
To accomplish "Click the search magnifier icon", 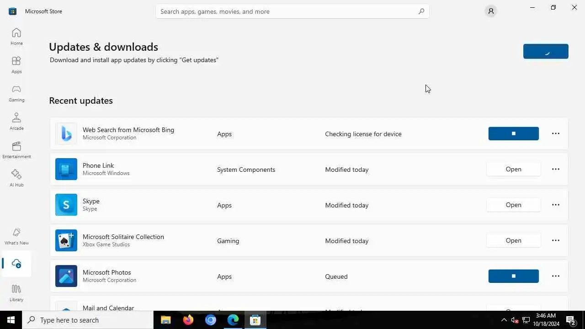I will click(x=421, y=11).
